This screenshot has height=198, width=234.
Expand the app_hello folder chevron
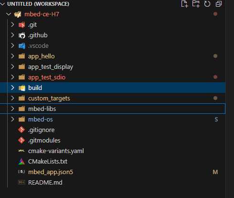pos(12,56)
